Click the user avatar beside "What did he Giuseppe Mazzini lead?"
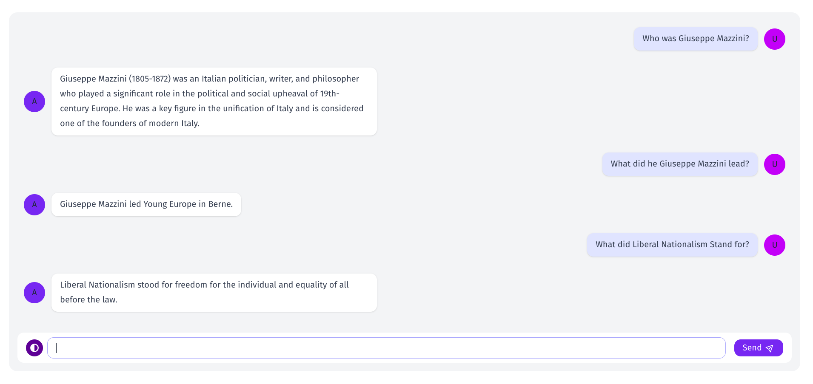813x384 pixels. coord(774,164)
